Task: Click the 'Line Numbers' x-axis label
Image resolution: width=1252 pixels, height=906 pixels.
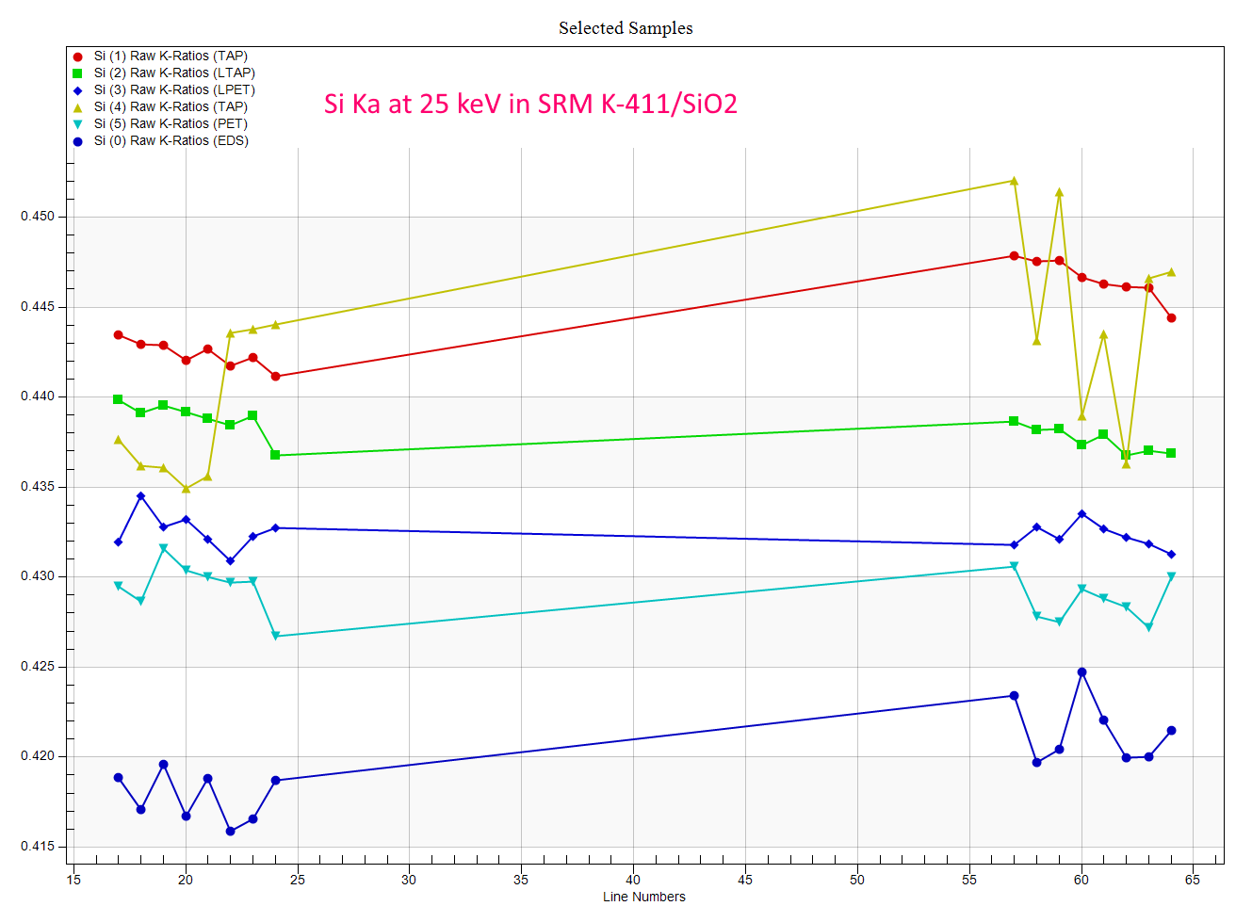Action: click(x=644, y=897)
